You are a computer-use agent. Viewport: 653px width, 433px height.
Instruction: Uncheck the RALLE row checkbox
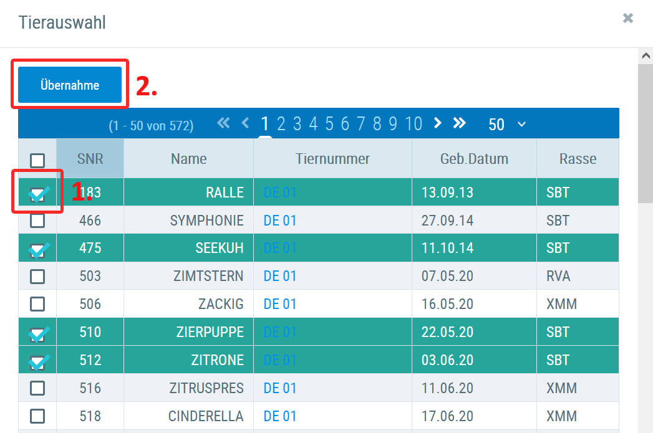point(37,194)
